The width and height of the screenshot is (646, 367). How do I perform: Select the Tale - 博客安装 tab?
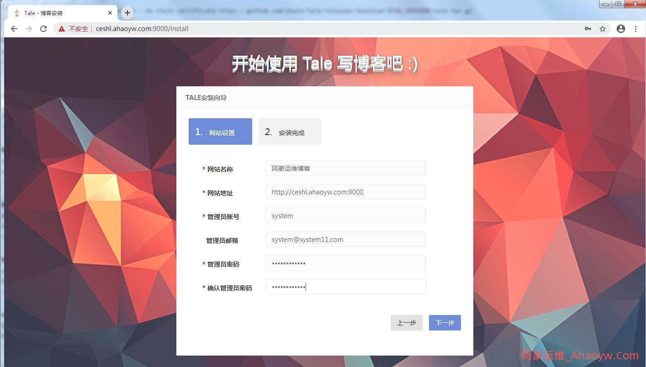point(55,13)
